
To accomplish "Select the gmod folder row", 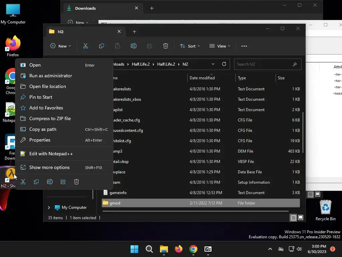I will tap(201, 203).
